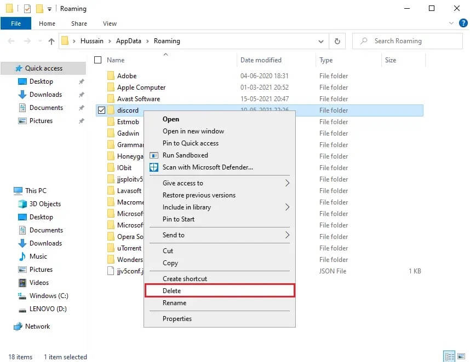The width and height of the screenshot is (470, 362).
Task: Click the Search Roaming field
Action: 408,41
